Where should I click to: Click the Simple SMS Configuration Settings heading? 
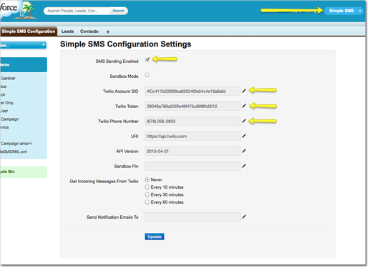[126, 44]
